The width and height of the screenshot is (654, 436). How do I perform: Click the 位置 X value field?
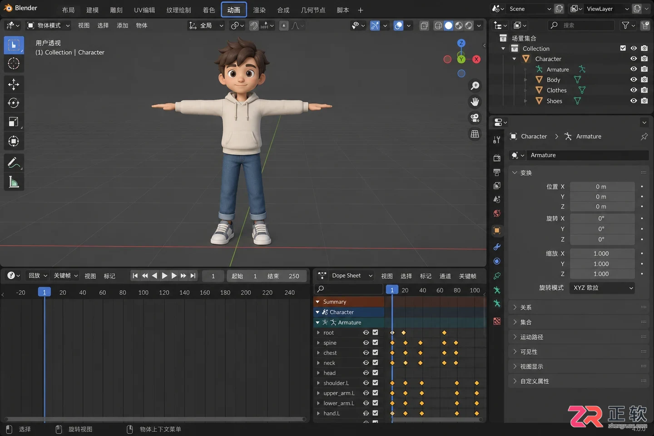602,187
